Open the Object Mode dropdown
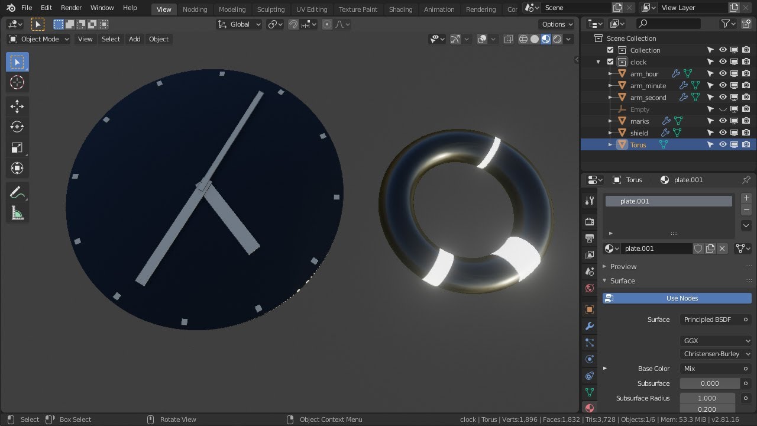757x426 pixels. pyautogui.click(x=38, y=39)
